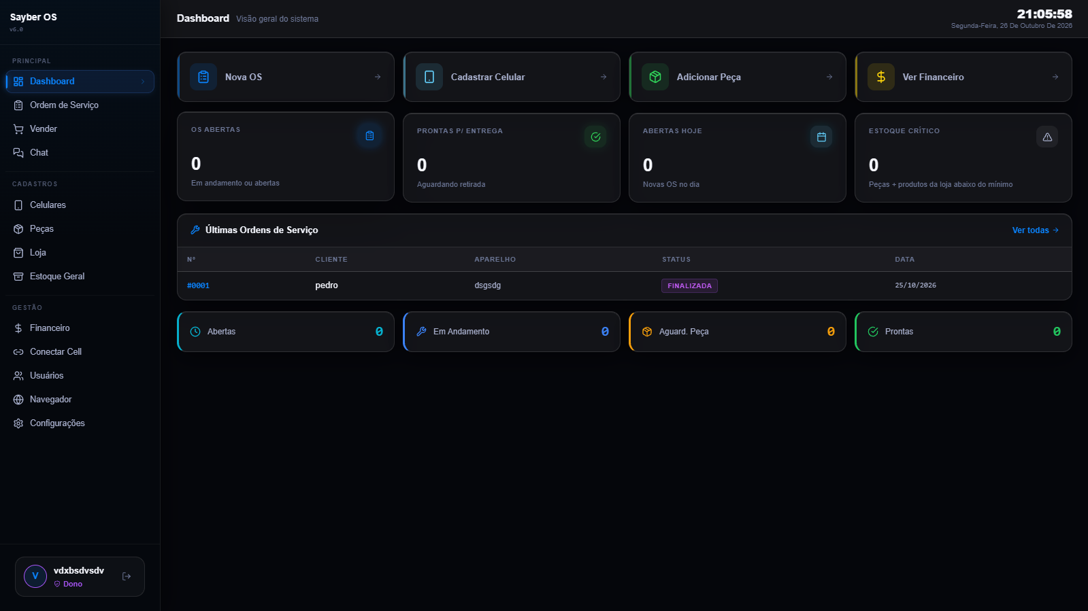Click the clock showing 21:05:58
Screen dimensions: 1088x611
(1044, 14)
